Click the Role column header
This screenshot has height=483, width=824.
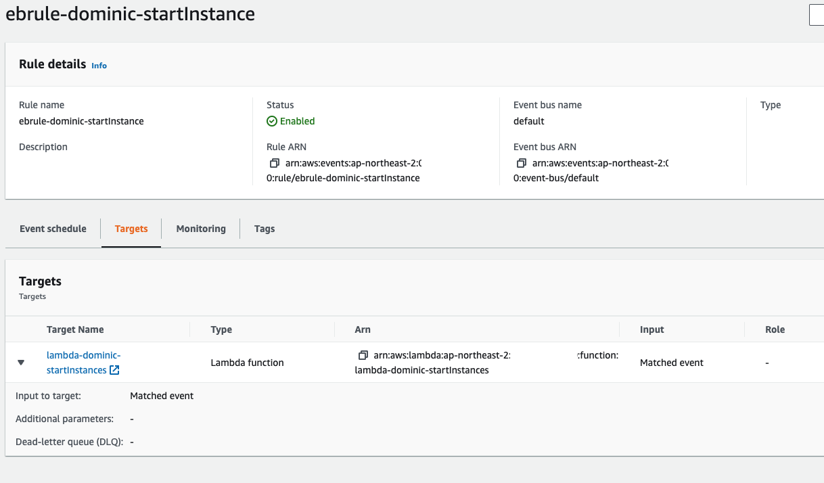[x=775, y=329]
